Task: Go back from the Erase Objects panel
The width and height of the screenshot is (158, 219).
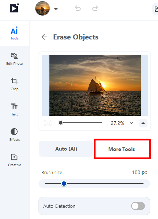Action: pyautogui.click(x=44, y=37)
